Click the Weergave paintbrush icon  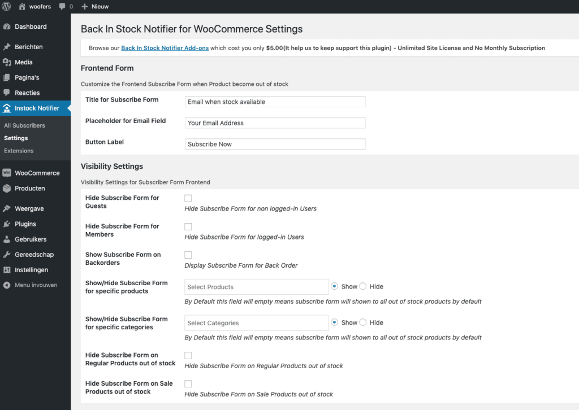coord(7,209)
